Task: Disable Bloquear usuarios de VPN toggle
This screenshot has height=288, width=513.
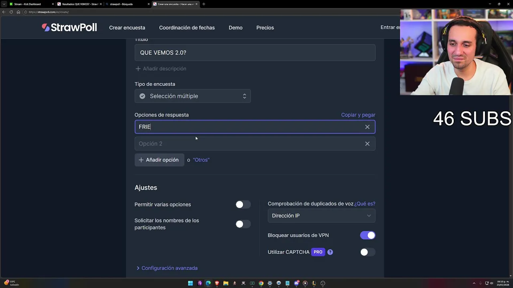Action: pos(368,235)
